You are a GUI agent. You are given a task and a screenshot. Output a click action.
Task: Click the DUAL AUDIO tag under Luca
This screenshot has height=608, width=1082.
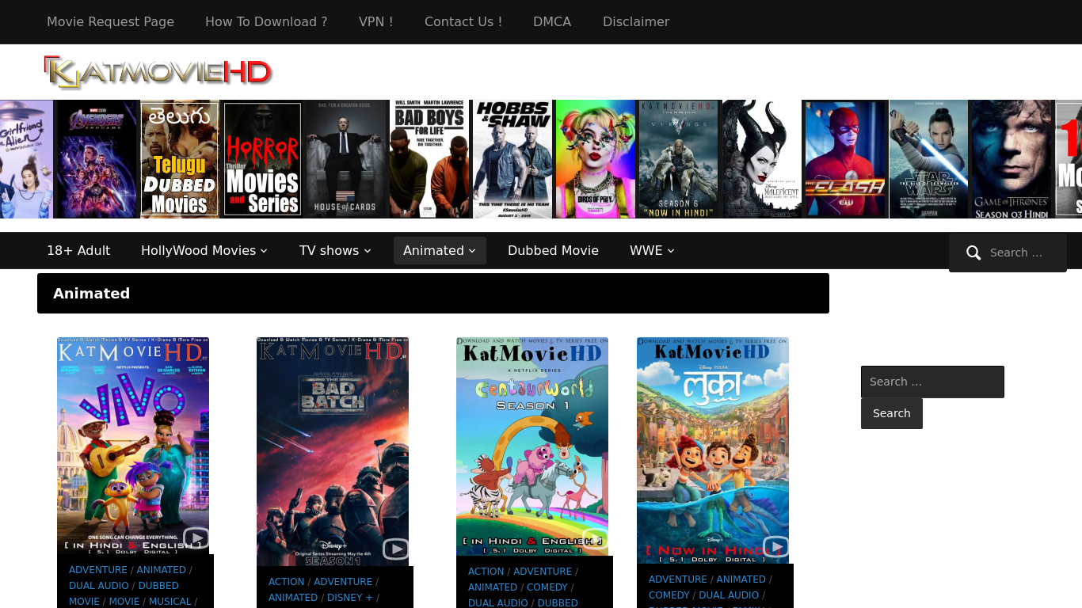[729, 595]
